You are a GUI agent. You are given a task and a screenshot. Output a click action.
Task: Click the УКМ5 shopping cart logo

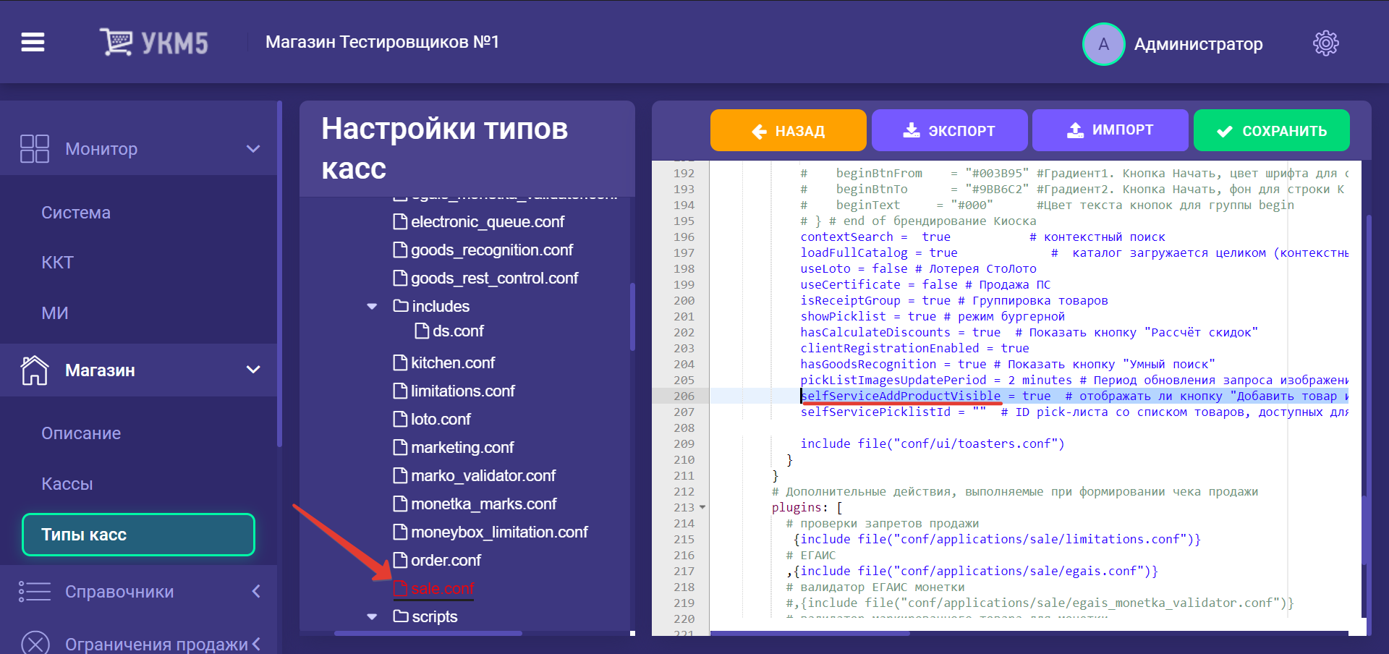pyautogui.click(x=154, y=43)
